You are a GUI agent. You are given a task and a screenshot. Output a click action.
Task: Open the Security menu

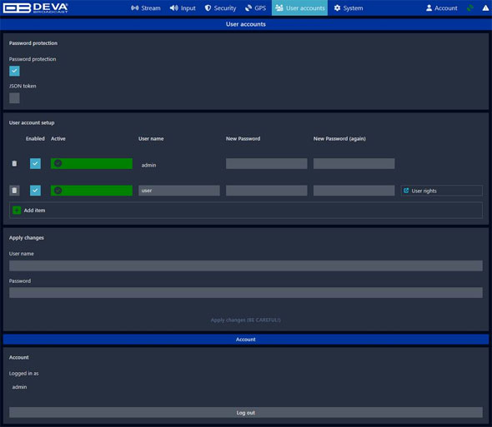[x=220, y=8]
